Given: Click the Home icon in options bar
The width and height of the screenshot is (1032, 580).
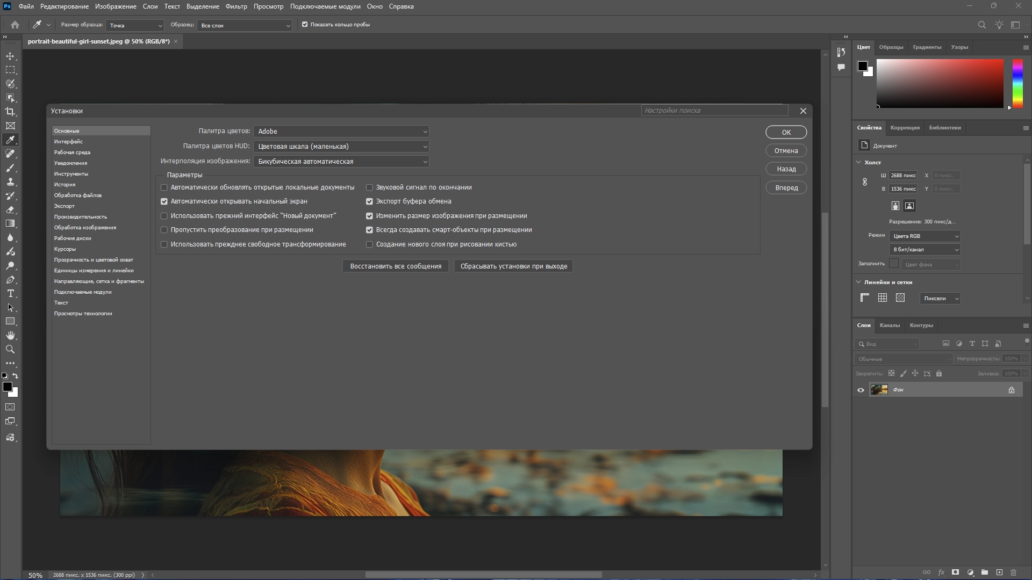Looking at the screenshot, I should tap(15, 25).
